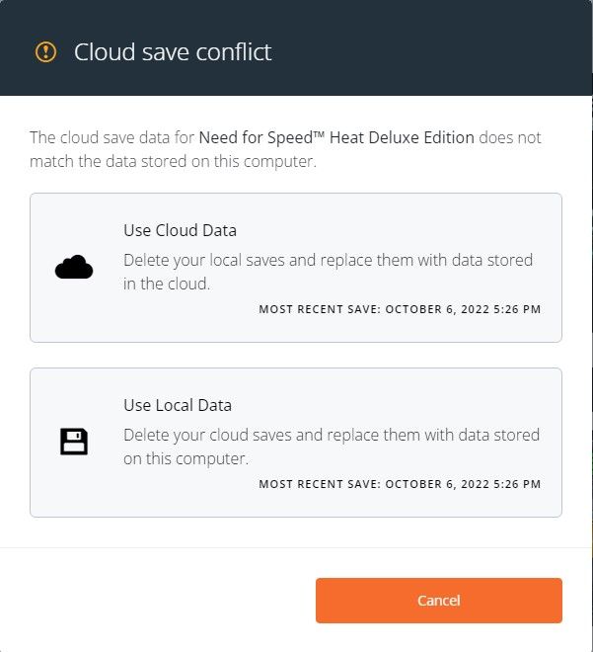The image size is (593, 652).
Task: Click the black cloud icon
Action: pos(74,267)
